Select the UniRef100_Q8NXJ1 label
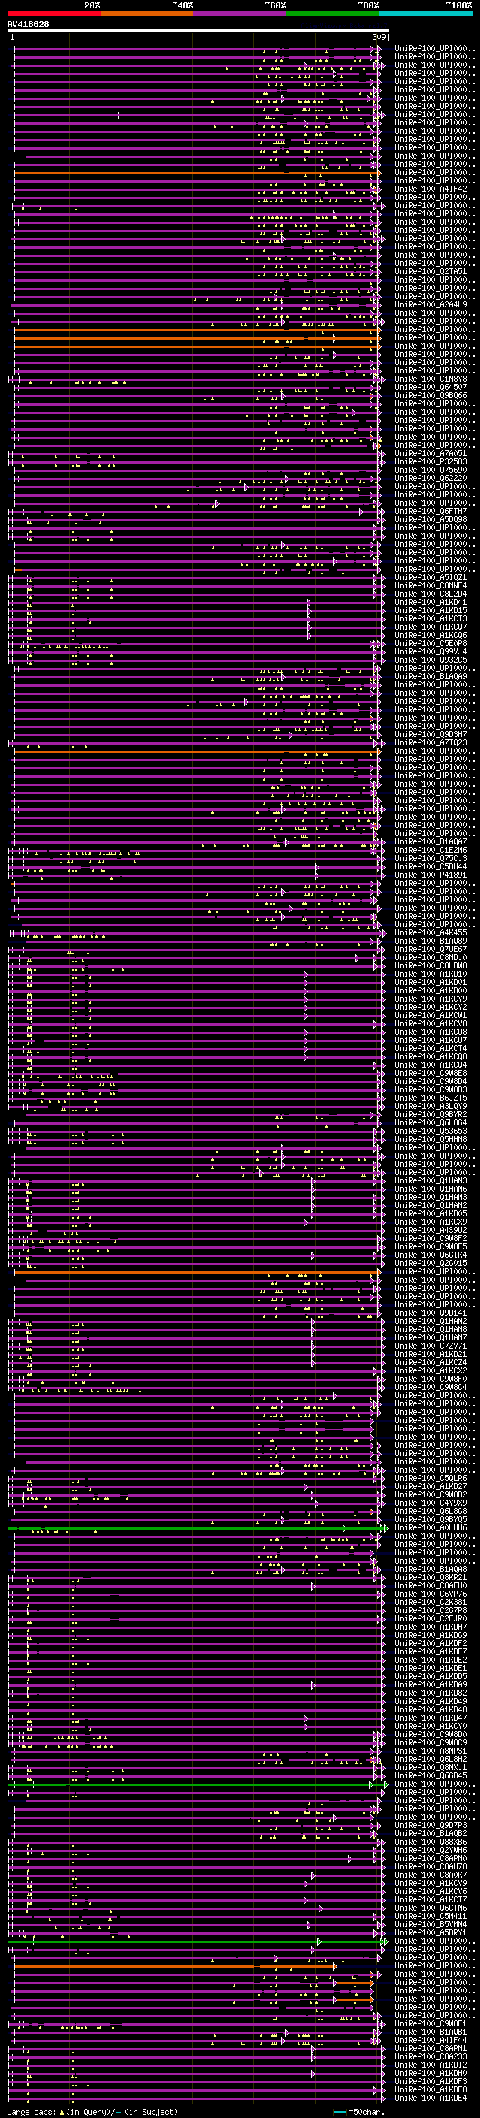Viewport: 480px width, 2118px height. [x=430, y=1767]
